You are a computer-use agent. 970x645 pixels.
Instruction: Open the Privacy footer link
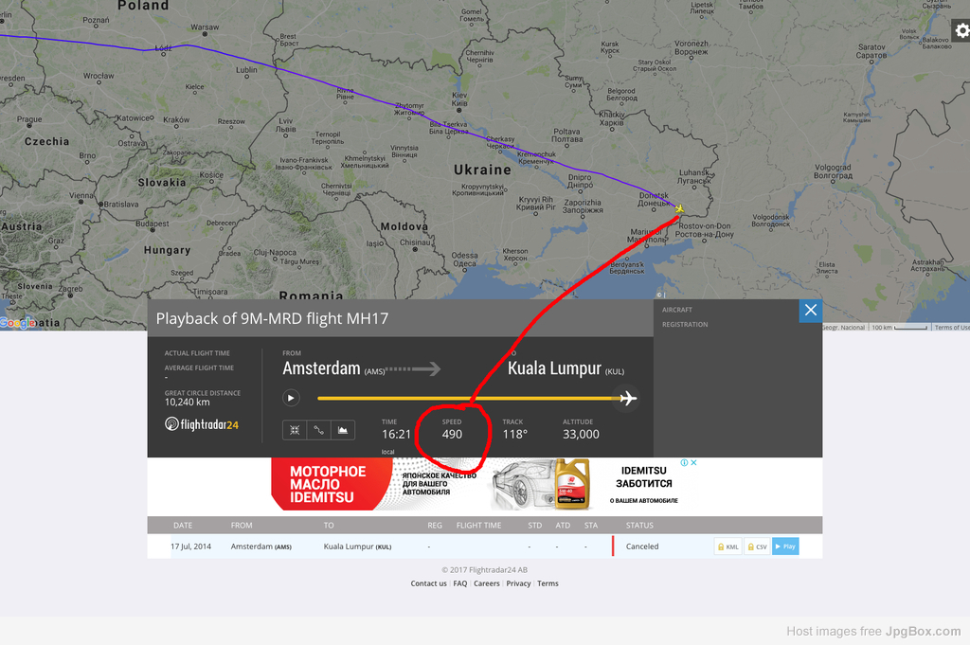pyautogui.click(x=518, y=583)
